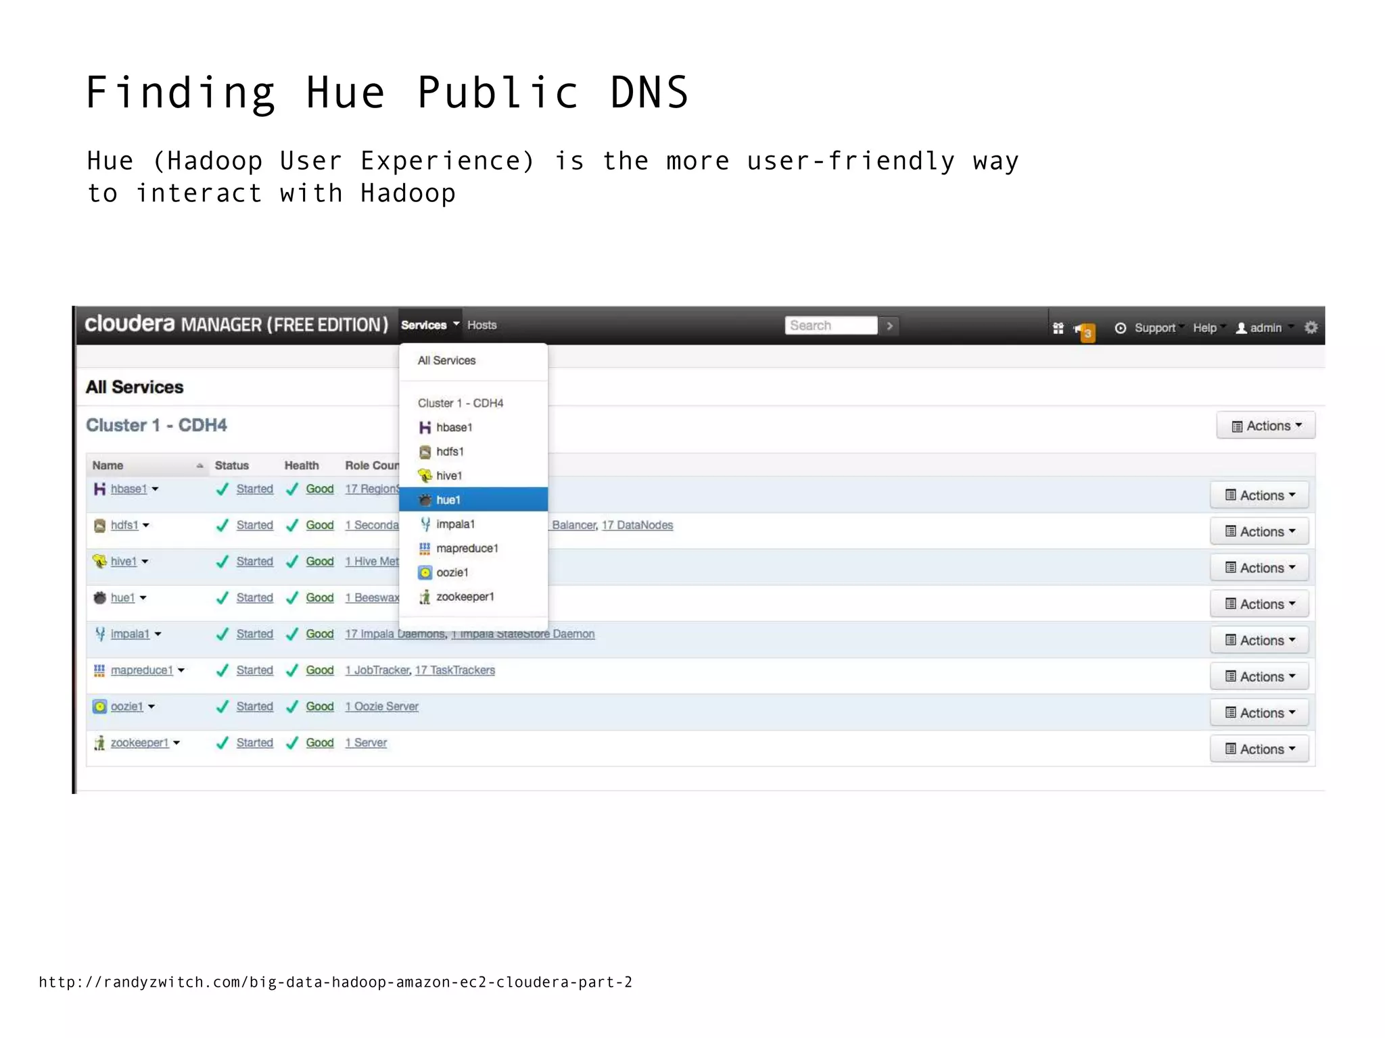The width and height of the screenshot is (1385, 1038).
Task: Expand the hdfs1 name dropdown arrow
Action: [146, 526]
